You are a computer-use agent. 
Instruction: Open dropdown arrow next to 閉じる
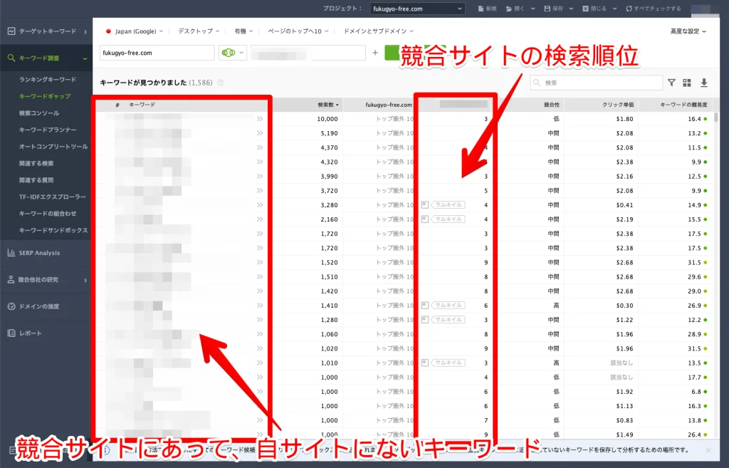click(614, 9)
